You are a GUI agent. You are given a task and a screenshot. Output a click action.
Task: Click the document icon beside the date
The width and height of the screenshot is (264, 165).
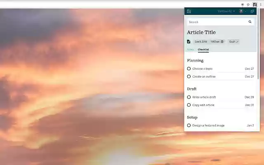(x=189, y=41)
